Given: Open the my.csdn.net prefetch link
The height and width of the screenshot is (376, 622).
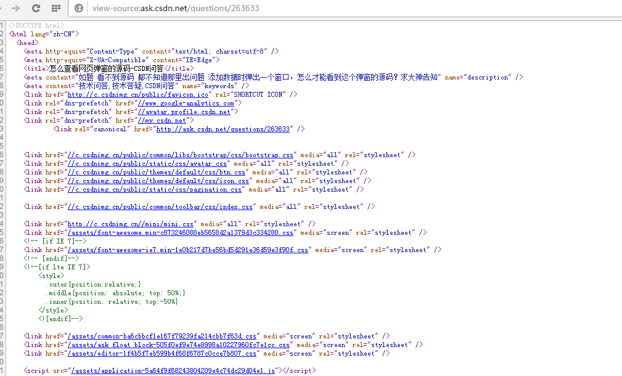Looking at the screenshot, I should 162,121.
